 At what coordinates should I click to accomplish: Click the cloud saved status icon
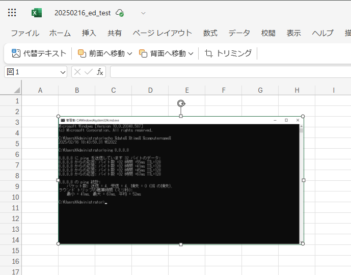120,13
